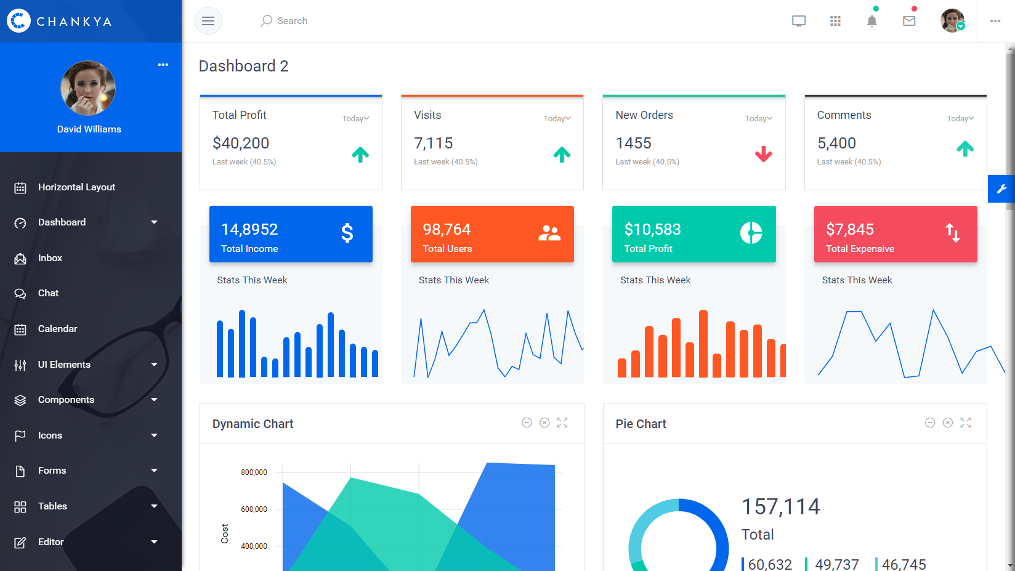Open the header three-dots more menu
Image resolution: width=1015 pixels, height=571 pixels.
[x=995, y=21]
